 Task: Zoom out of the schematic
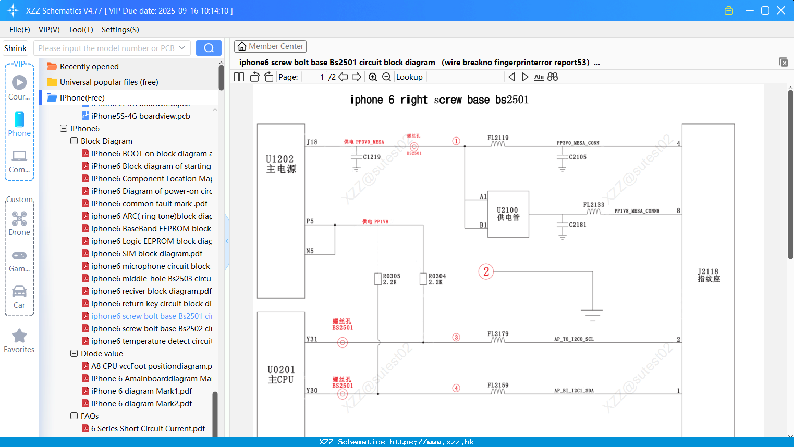tap(386, 77)
